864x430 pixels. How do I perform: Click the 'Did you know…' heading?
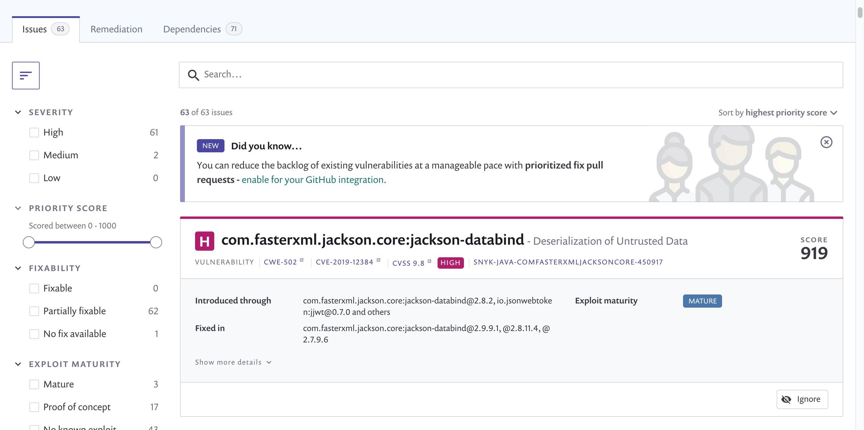tap(266, 146)
